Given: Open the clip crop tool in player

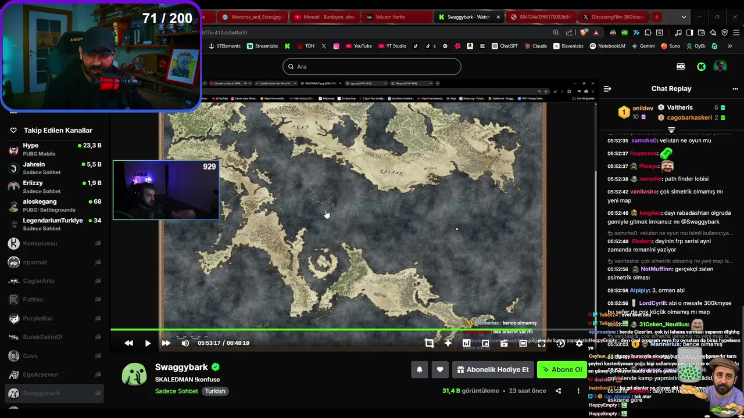Looking at the screenshot, I should pyautogui.click(x=429, y=343).
